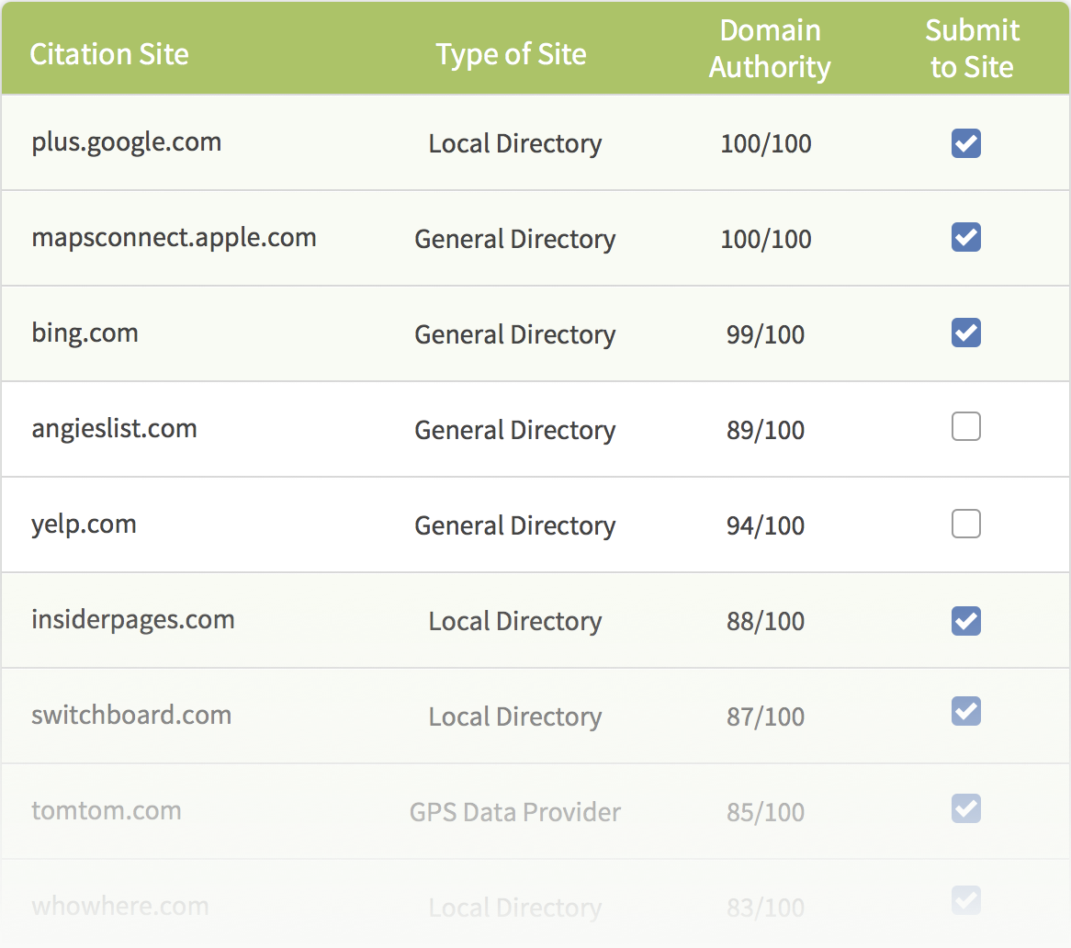Click the Type of Site column header
This screenshot has height=948, width=1071.
(x=511, y=54)
